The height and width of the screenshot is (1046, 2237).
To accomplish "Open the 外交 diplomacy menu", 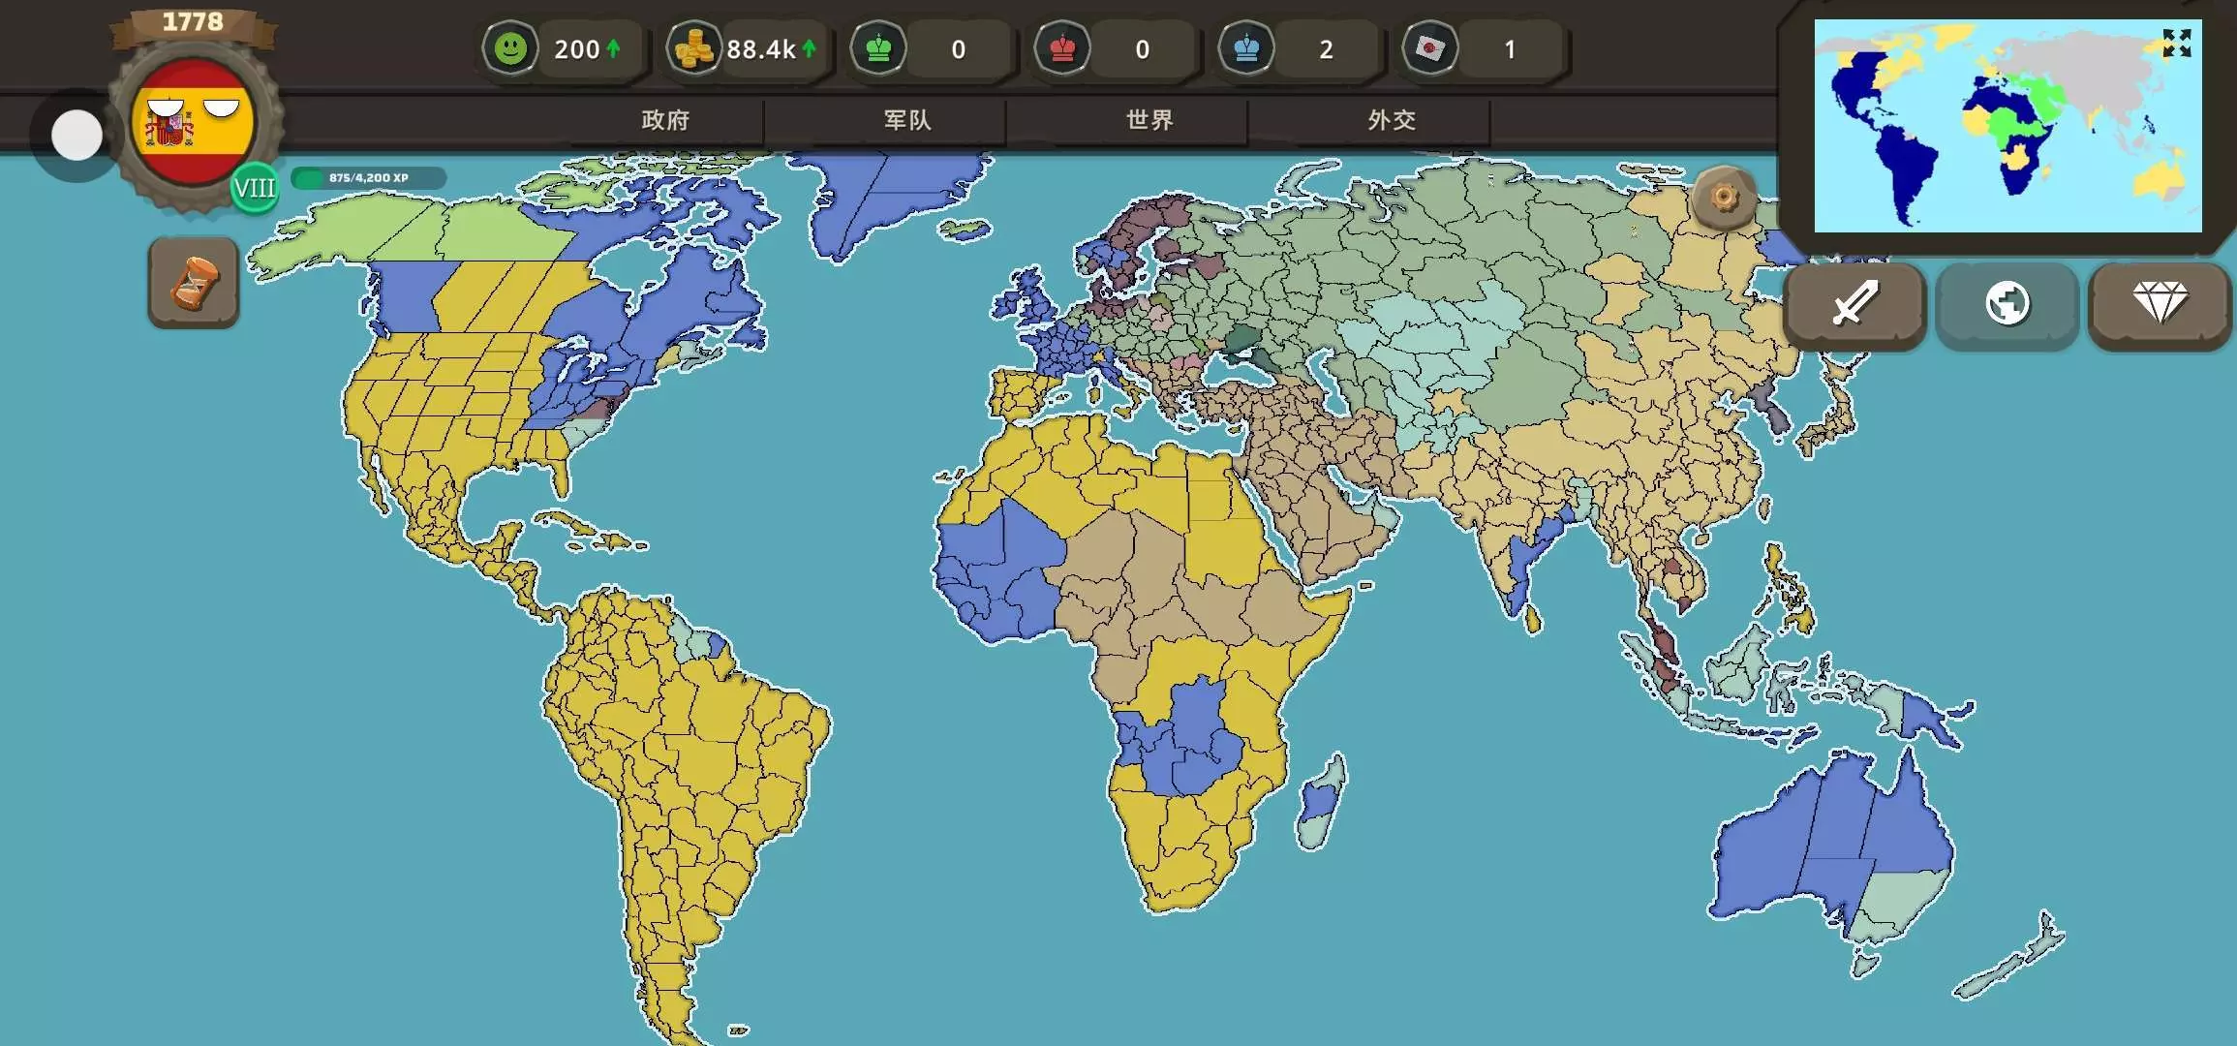I will tap(1392, 120).
